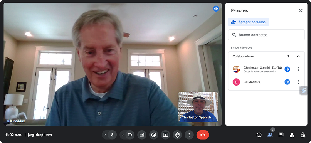Mute the microphone in the call toolbar
The image size is (311, 143).
point(112,135)
